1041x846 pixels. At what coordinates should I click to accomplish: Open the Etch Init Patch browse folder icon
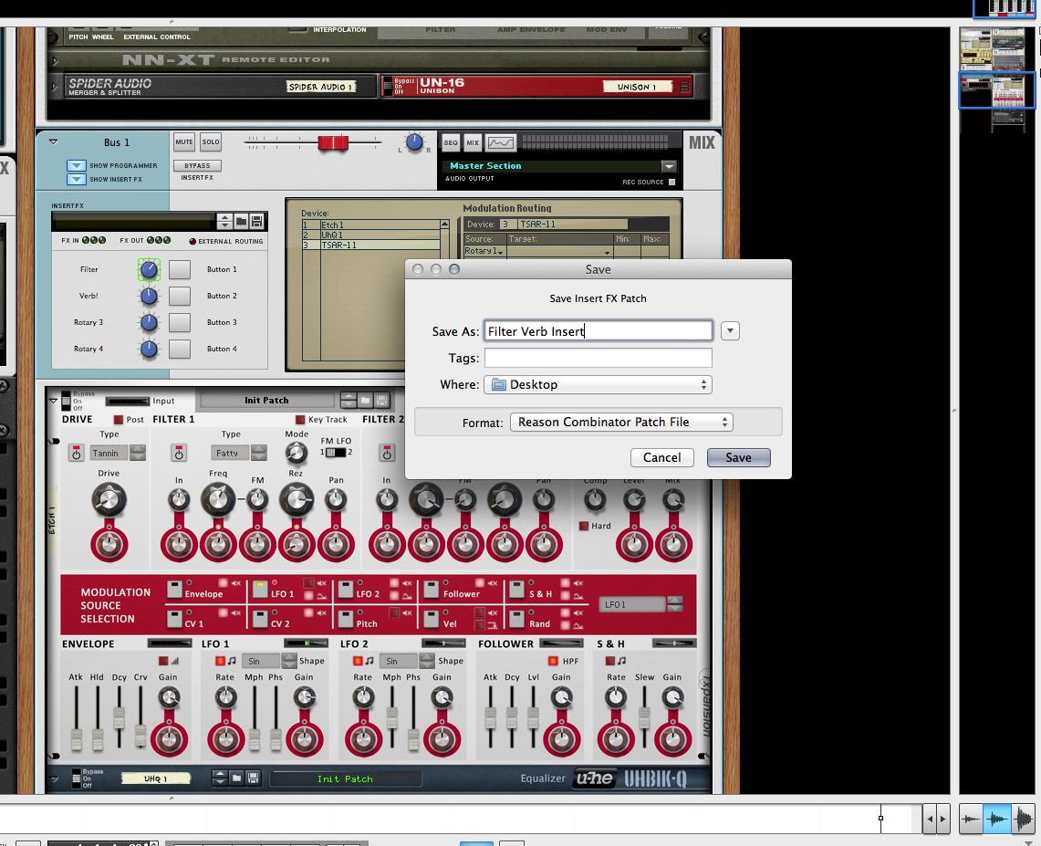(365, 401)
